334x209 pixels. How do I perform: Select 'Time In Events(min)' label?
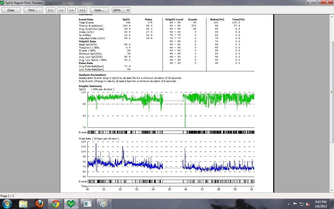(91, 25)
